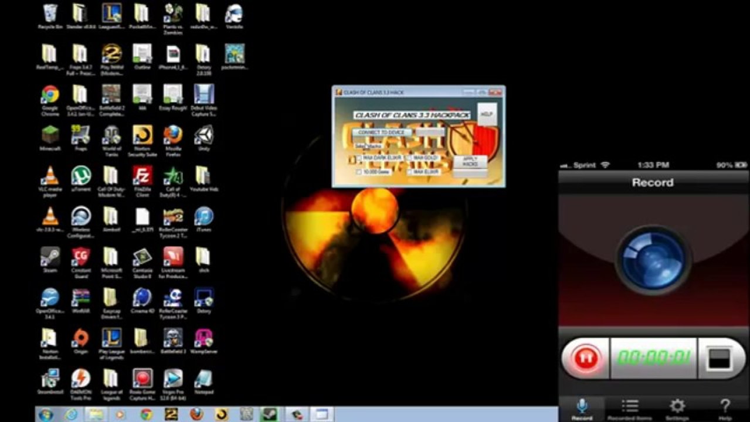This screenshot has height=422, width=750.
Task: Launch Vegas Pro 12.0 desktop shortcut
Action: click(x=172, y=385)
